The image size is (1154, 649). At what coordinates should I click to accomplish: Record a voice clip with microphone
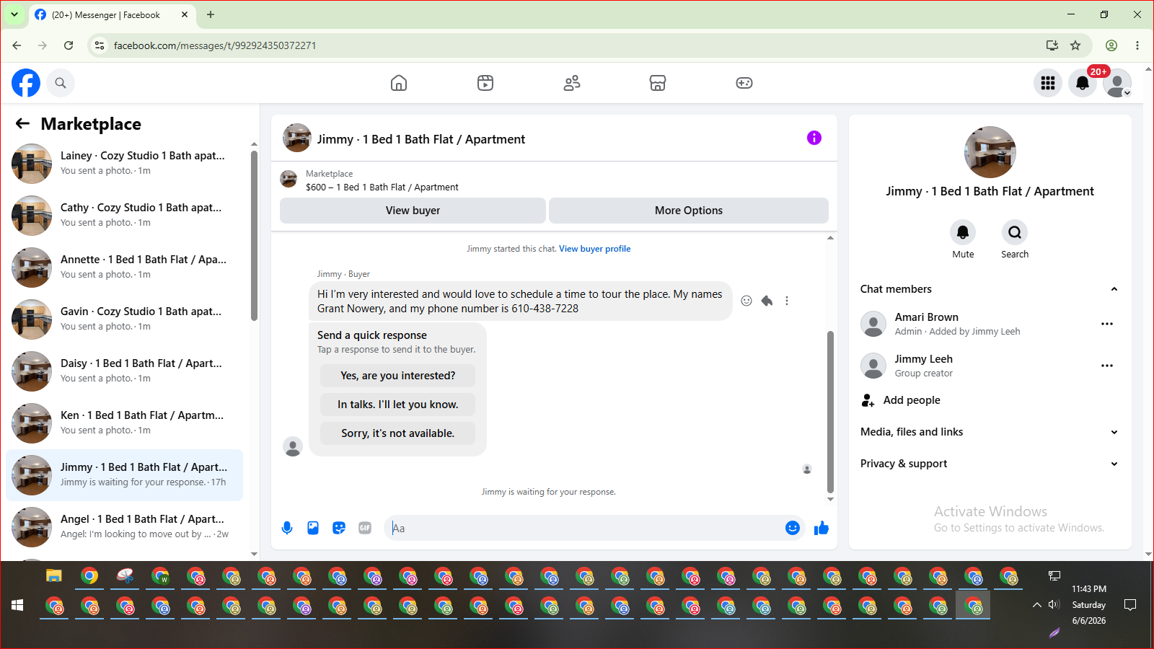[287, 528]
